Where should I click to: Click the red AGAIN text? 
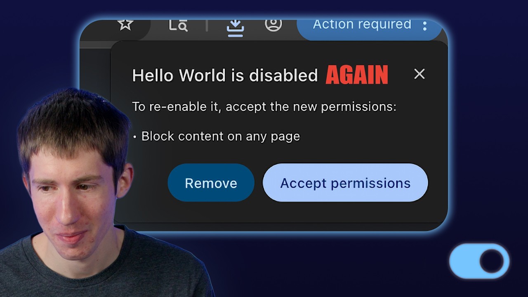pyautogui.click(x=357, y=75)
